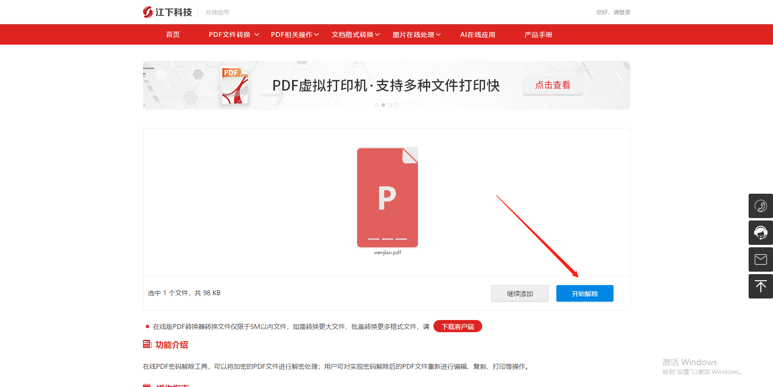Expand the PDF文件转换 dropdown arrow
The height and width of the screenshot is (387, 773).
tap(257, 35)
